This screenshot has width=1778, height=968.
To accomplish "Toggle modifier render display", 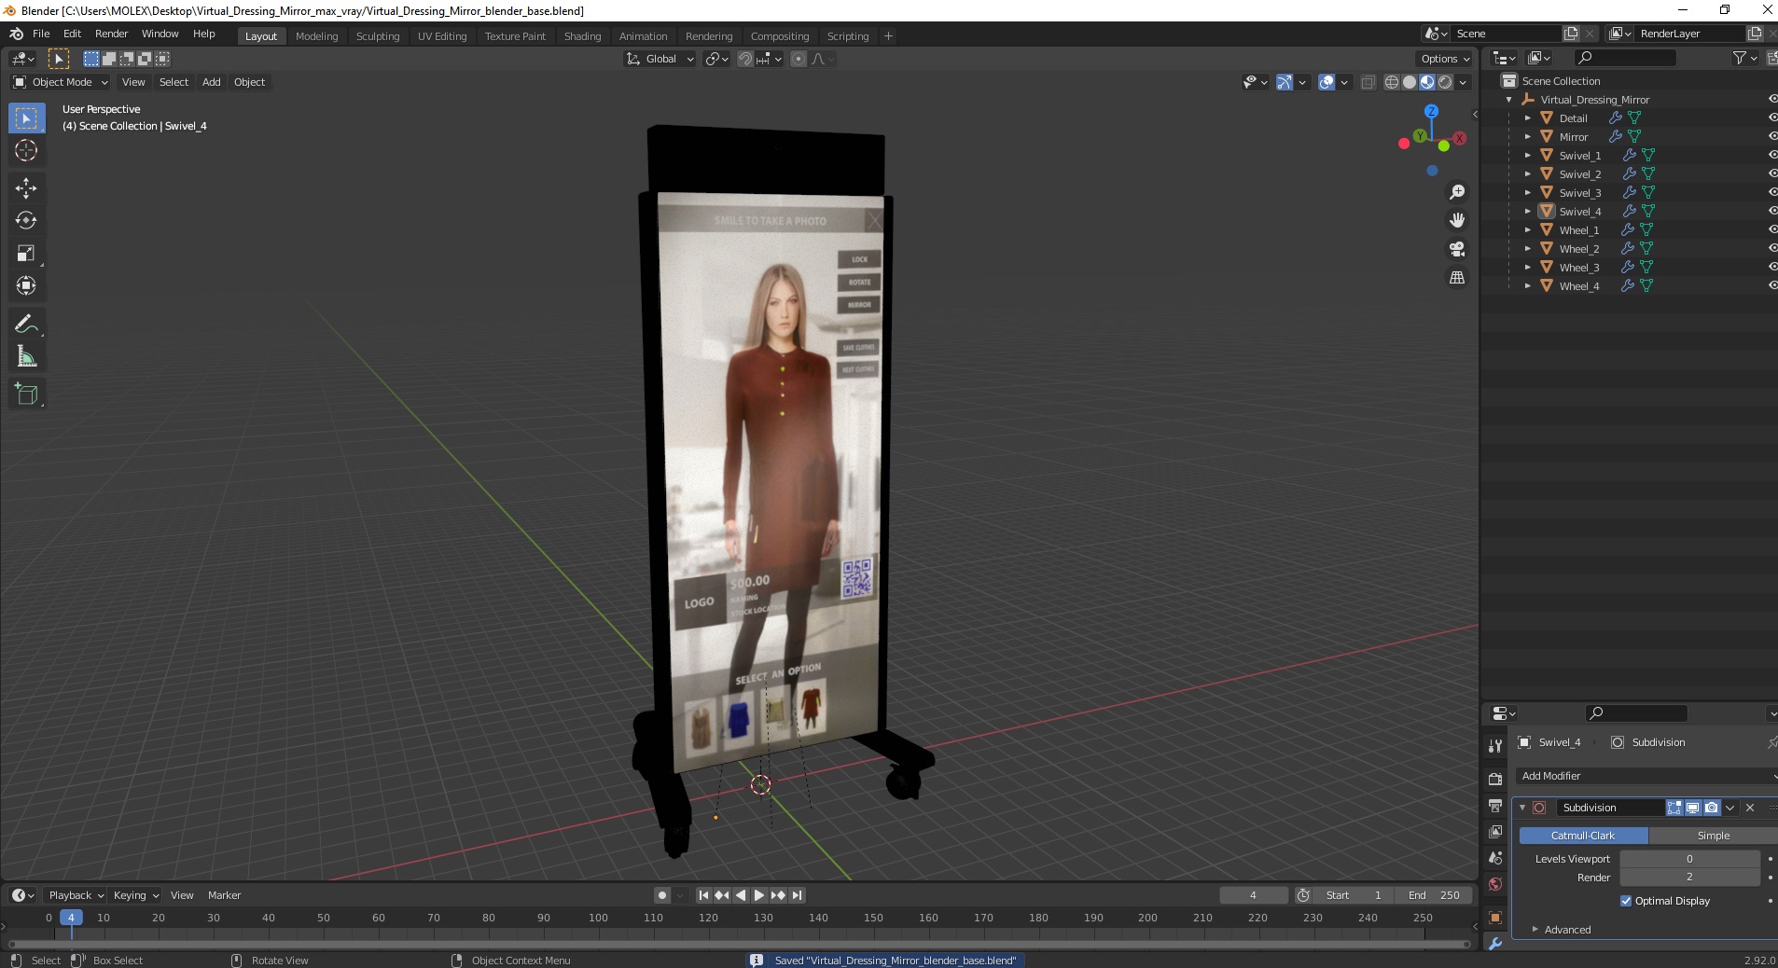I will [x=1711, y=808].
